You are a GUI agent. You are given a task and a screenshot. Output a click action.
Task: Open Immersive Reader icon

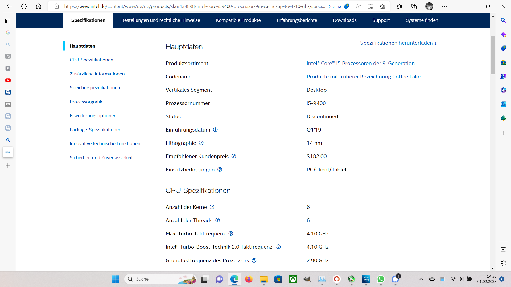point(370,6)
